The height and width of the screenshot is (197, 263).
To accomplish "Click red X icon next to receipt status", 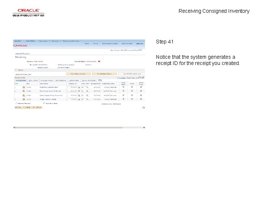I will 99,62.
